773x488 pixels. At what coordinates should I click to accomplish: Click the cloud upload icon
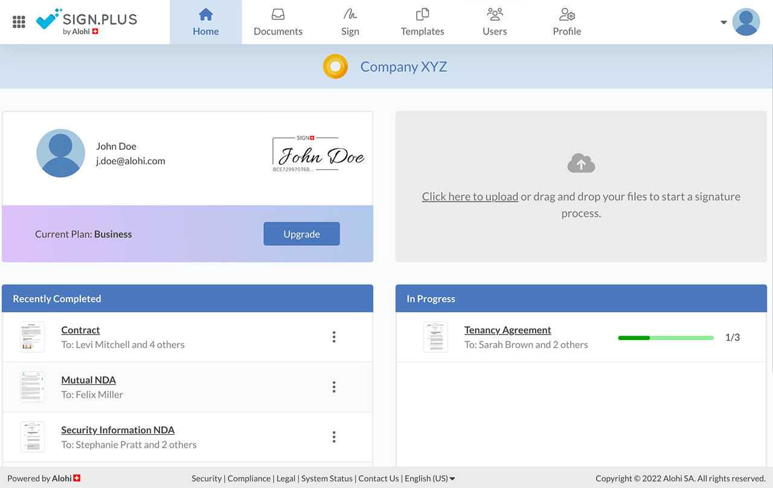pyautogui.click(x=581, y=163)
